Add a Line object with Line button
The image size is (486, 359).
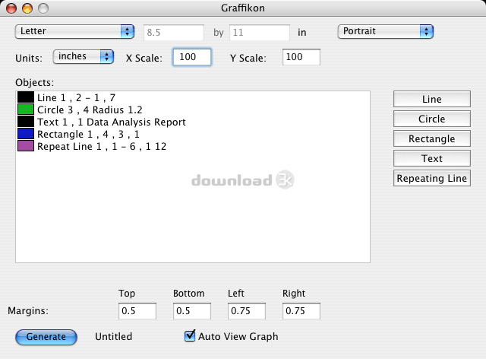coord(431,100)
